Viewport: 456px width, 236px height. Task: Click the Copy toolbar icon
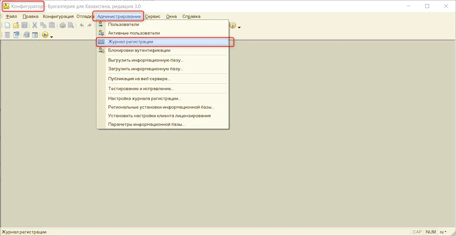43,26
